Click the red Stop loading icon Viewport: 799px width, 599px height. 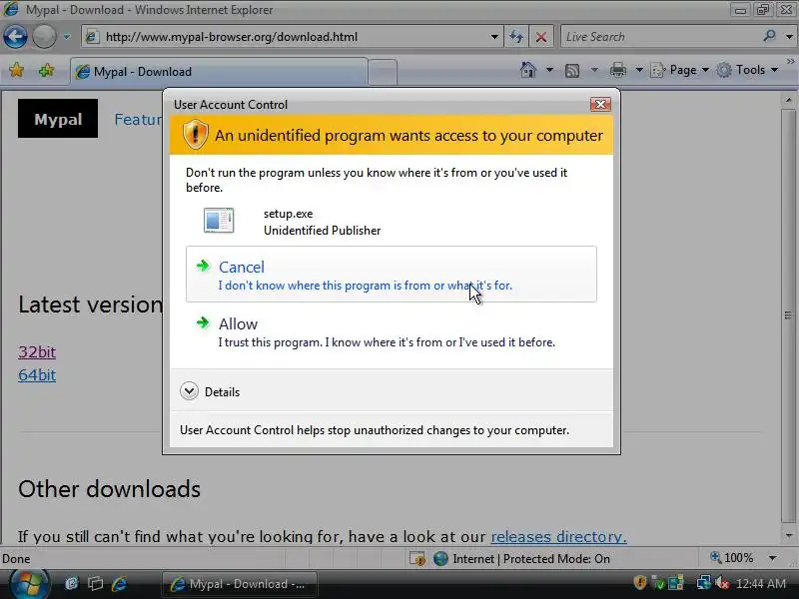pos(541,37)
